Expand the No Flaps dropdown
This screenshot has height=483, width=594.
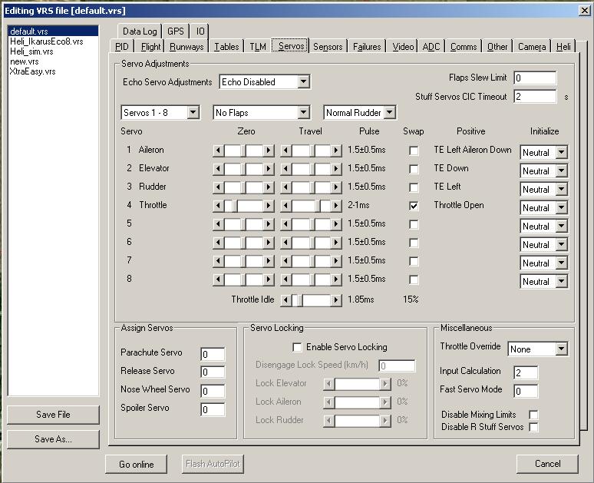[x=304, y=113]
